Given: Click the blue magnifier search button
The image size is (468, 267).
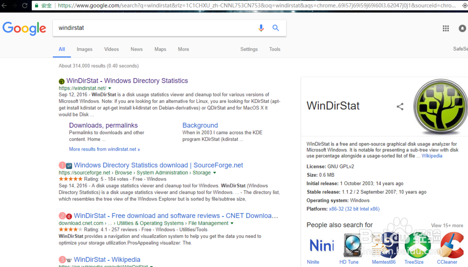Looking at the screenshot, I should click(x=276, y=28).
